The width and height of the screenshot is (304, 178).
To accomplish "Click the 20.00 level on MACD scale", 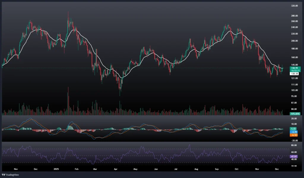I will coord(294,118).
